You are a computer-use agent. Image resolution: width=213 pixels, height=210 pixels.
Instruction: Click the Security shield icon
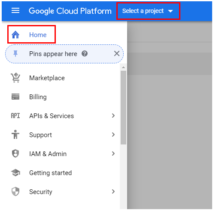coord(15,191)
